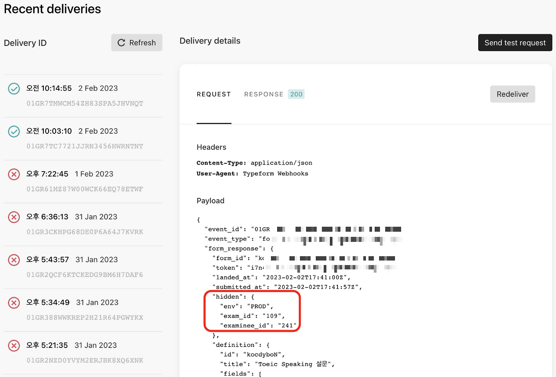Click the "token" payload line
This screenshot has width=556, height=377.
(x=304, y=268)
